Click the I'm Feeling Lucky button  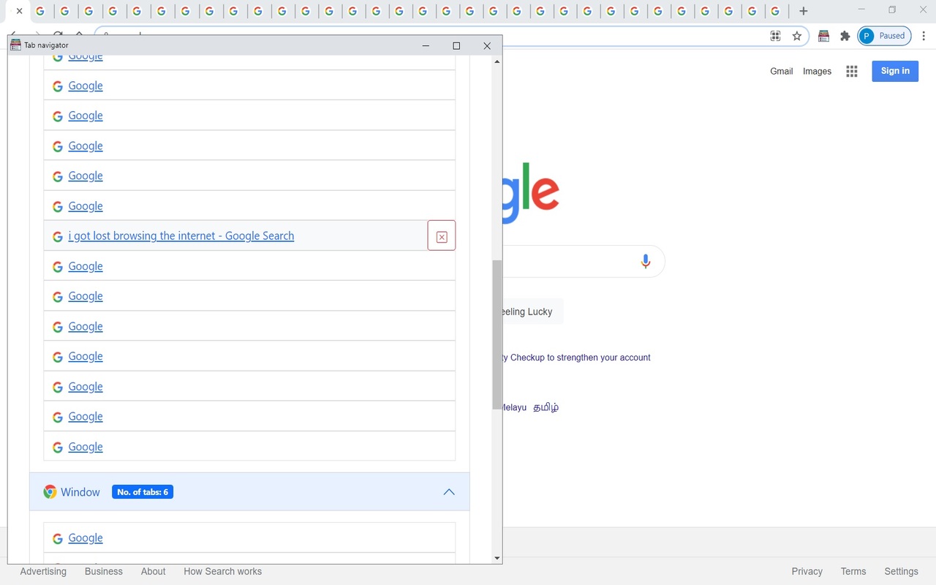[533, 312]
